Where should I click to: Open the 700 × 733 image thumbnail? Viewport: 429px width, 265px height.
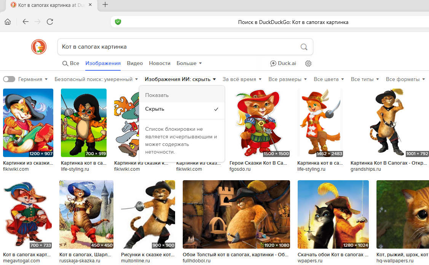[27, 214]
